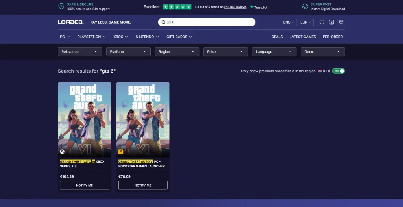Open the Price filter dropdown
The height and width of the screenshot is (207, 403).
[226, 51]
